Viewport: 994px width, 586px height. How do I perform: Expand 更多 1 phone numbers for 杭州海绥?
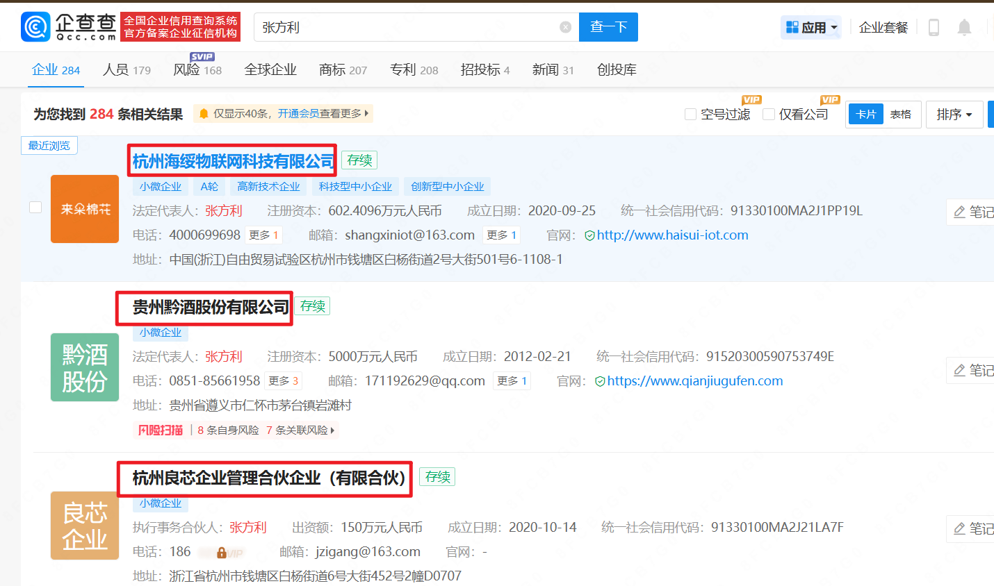coord(264,235)
